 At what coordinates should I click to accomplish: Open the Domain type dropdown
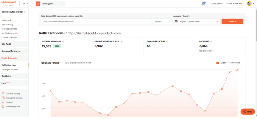[x=162, y=21]
